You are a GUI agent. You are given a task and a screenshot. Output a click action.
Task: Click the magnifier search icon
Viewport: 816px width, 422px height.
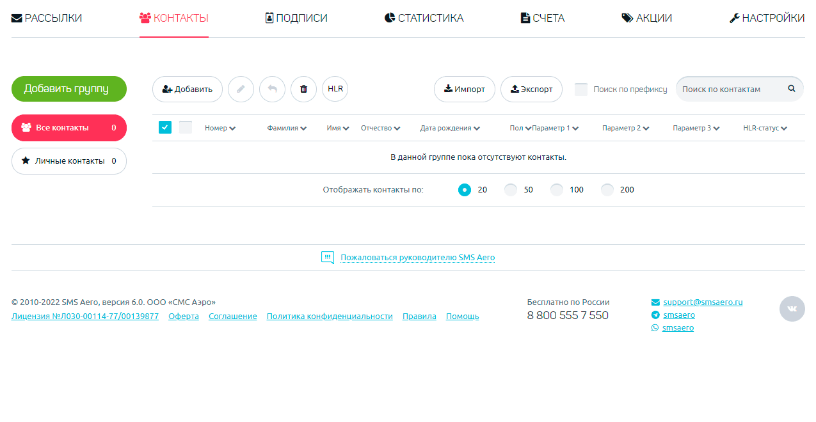coord(791,89)
